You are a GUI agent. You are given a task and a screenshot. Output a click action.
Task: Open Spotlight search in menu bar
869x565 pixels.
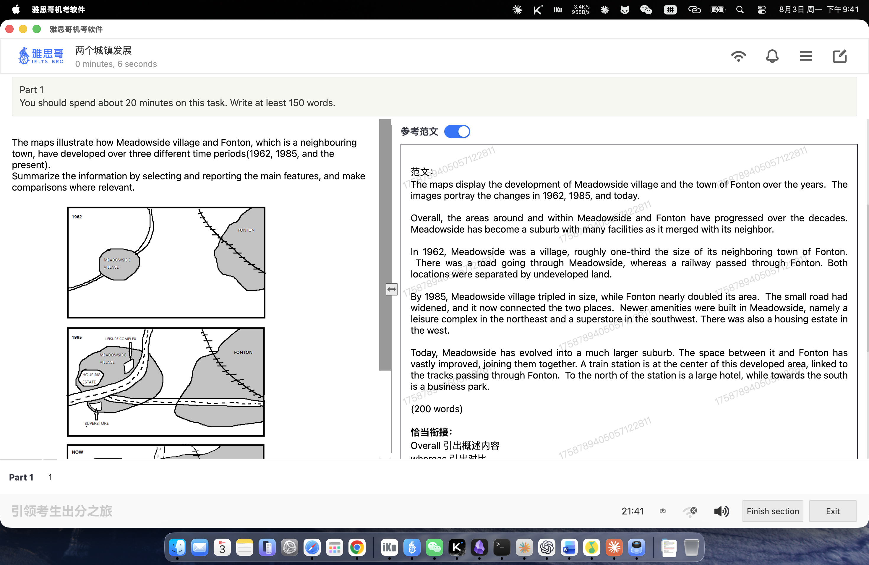740,9
